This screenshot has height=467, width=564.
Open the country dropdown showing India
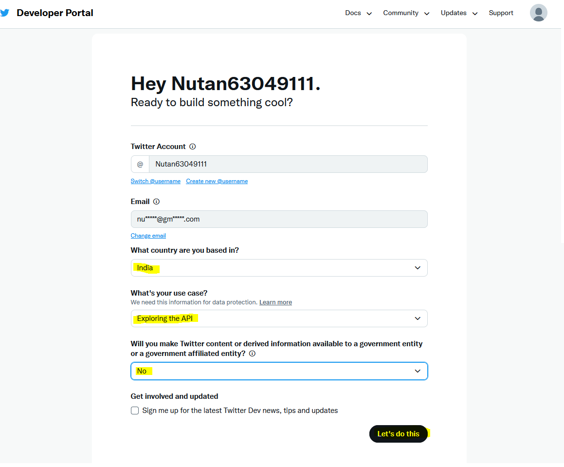[279, 268]
